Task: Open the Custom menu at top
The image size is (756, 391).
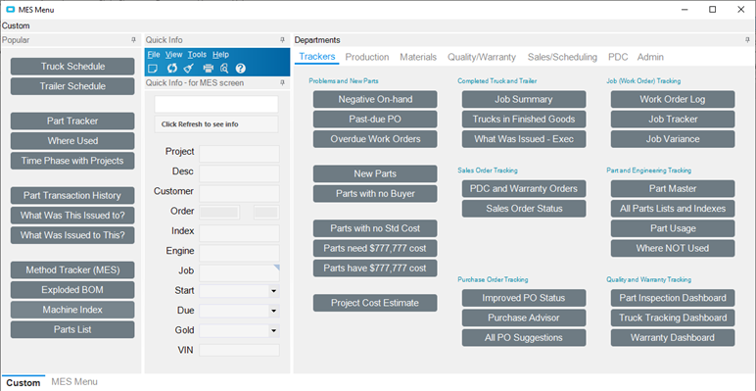Action: point(16,25)
